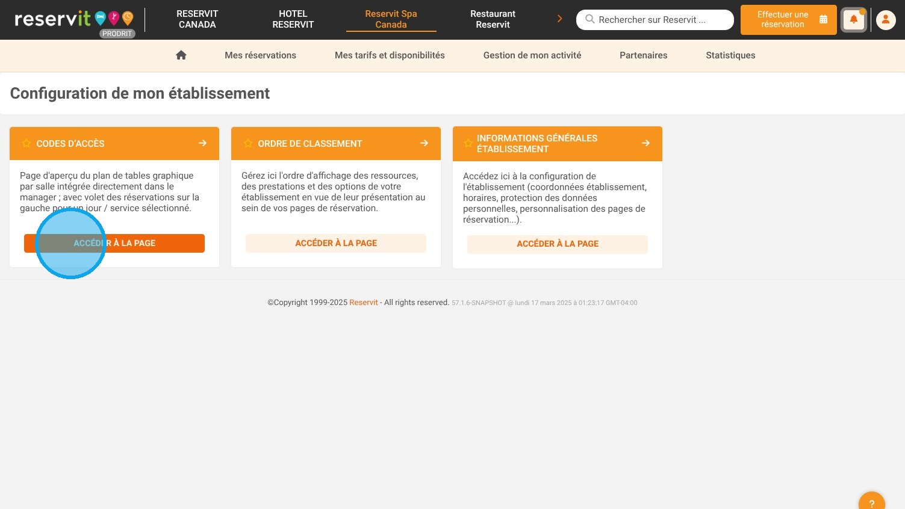Open the notification bell
Screen dimensions: 905x509
click(x=853, y=20)
